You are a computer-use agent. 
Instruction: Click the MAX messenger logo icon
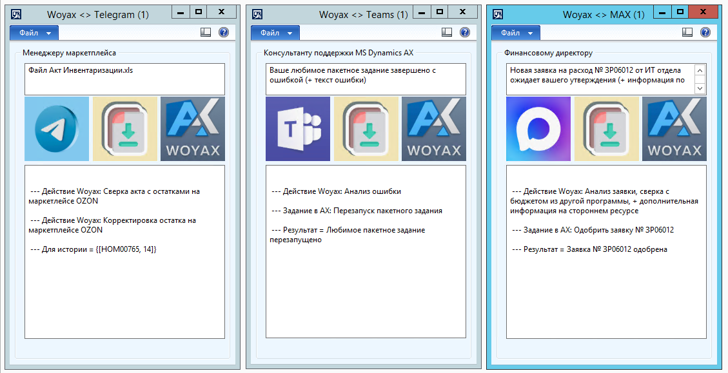click(x=538, y=129)
